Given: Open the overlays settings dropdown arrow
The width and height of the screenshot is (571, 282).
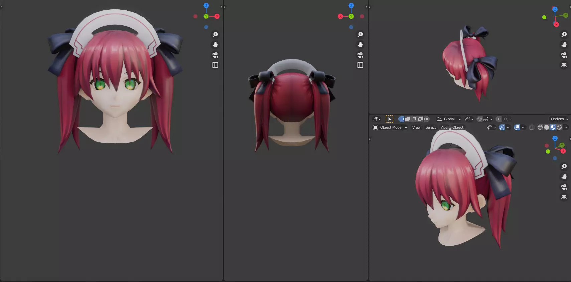Looking at the screenshot, I should [x=523, y=127].
